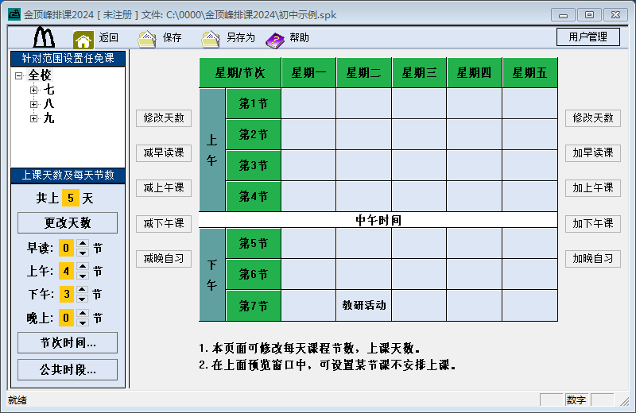Decrease 早读 period count

click(x=83, y=253)
